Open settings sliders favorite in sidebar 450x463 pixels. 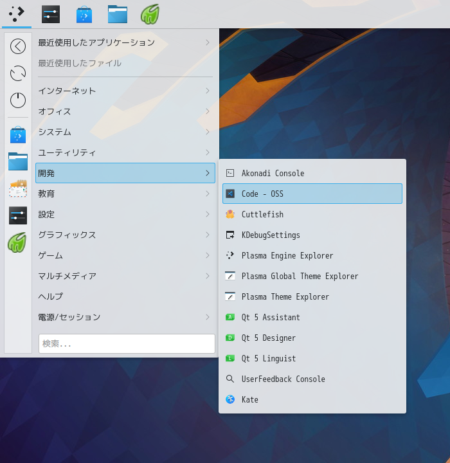coord(18,215)
